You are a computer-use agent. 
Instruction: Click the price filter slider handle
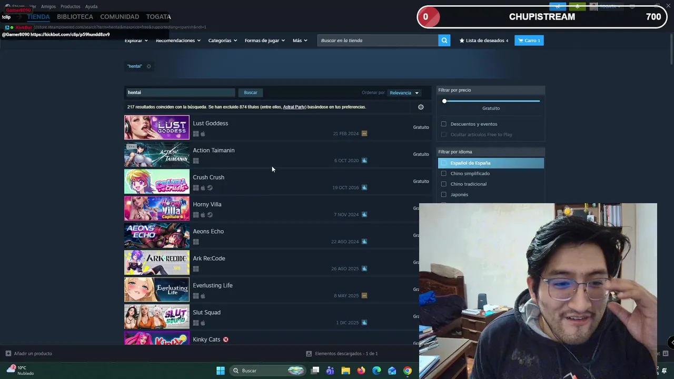444,101
